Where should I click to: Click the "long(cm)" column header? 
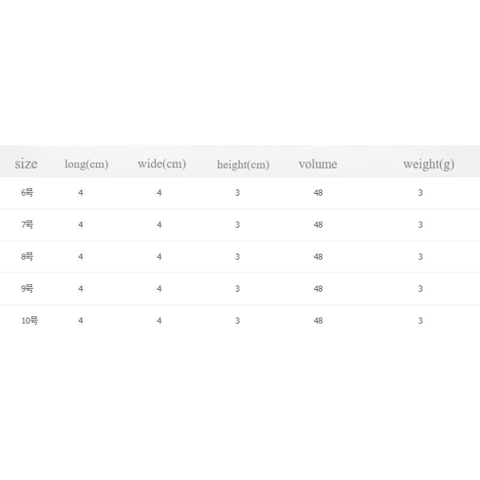[x=86, y=164]
